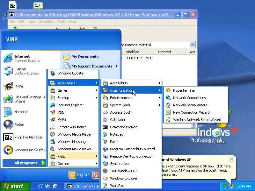The width and height of the screenshot is (255, 191).
Task: Expand the 7-Zip programs folder
Action: (x=74, y=156)
